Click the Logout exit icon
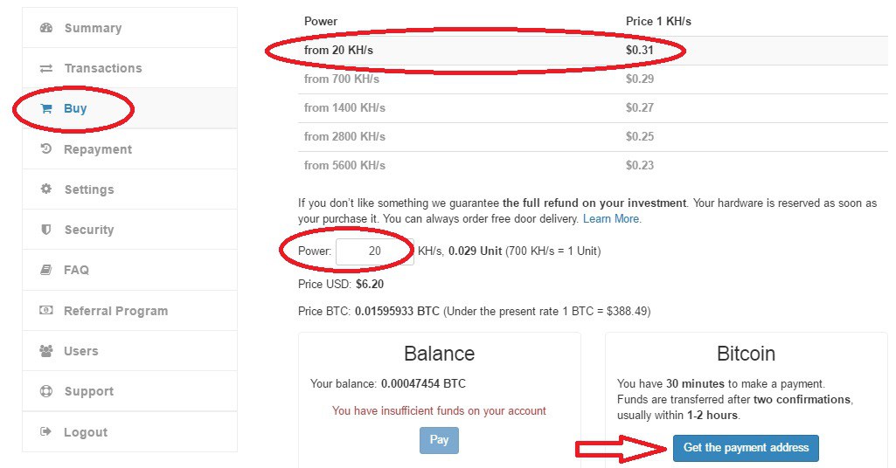 pos(46,432)
